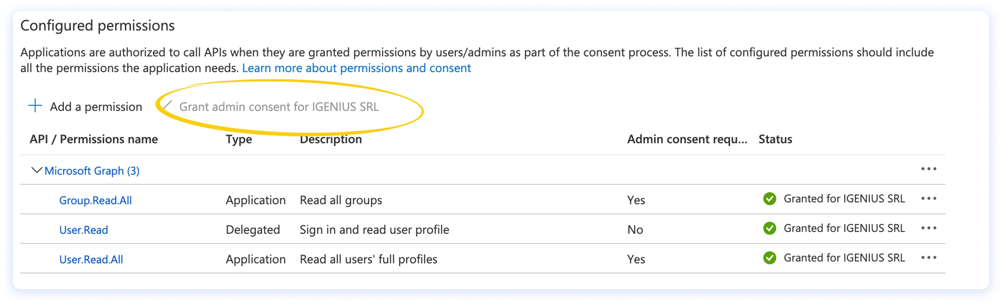Click the 'Yes' consent value for User.Read.All

click(636, 259)
